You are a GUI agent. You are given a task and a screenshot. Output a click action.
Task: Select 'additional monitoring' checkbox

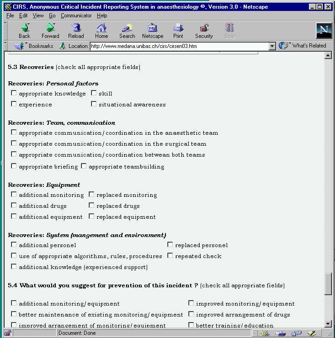point(14,195)
